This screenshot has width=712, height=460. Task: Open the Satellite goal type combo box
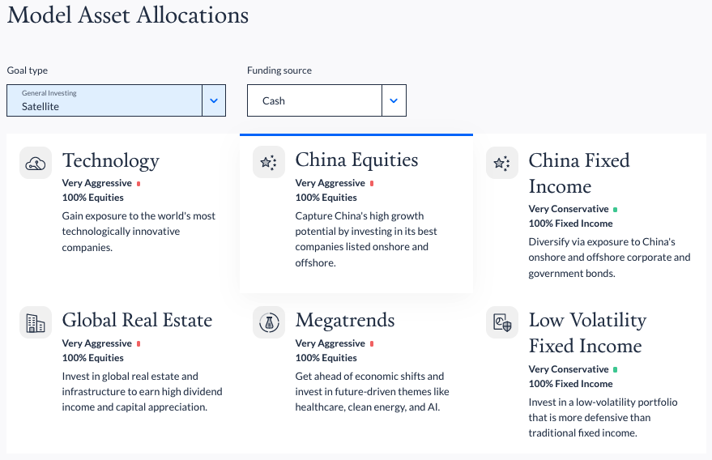click(x=117, y=100)
